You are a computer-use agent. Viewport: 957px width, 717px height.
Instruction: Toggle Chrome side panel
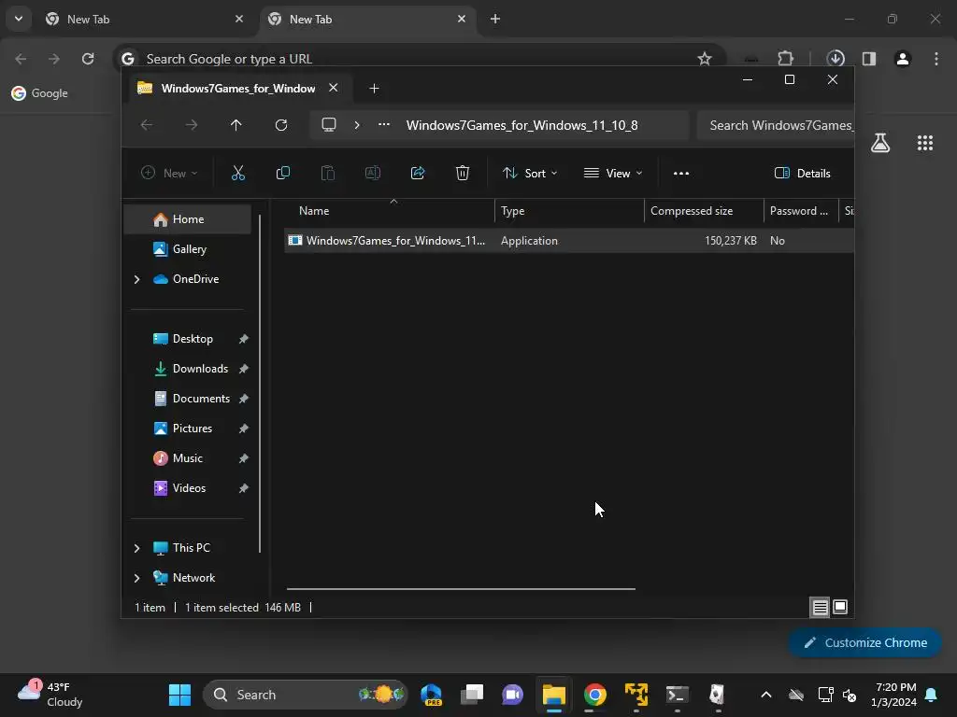(x=868, y=59)
